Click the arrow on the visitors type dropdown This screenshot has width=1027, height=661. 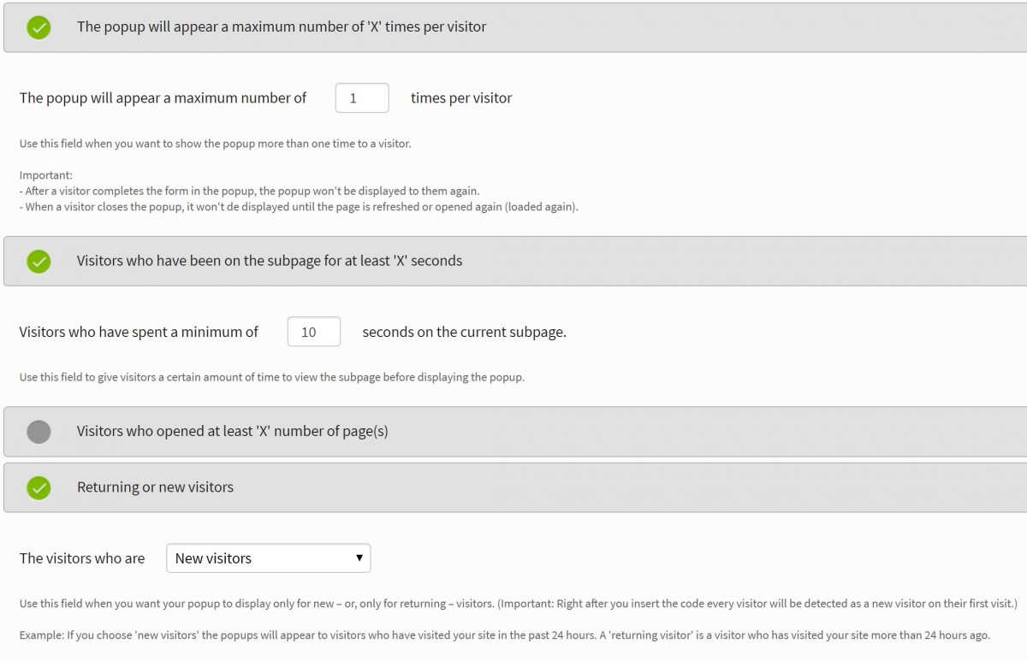(x=359, y=558)
